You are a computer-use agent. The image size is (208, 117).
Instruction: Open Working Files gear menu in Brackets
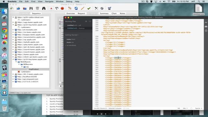(86, 21)
